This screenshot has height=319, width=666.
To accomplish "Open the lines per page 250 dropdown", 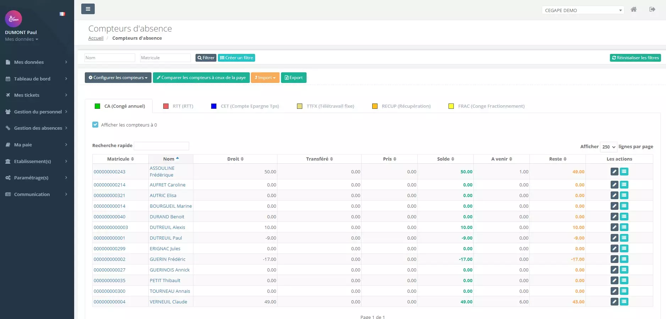I will [609, 147].
